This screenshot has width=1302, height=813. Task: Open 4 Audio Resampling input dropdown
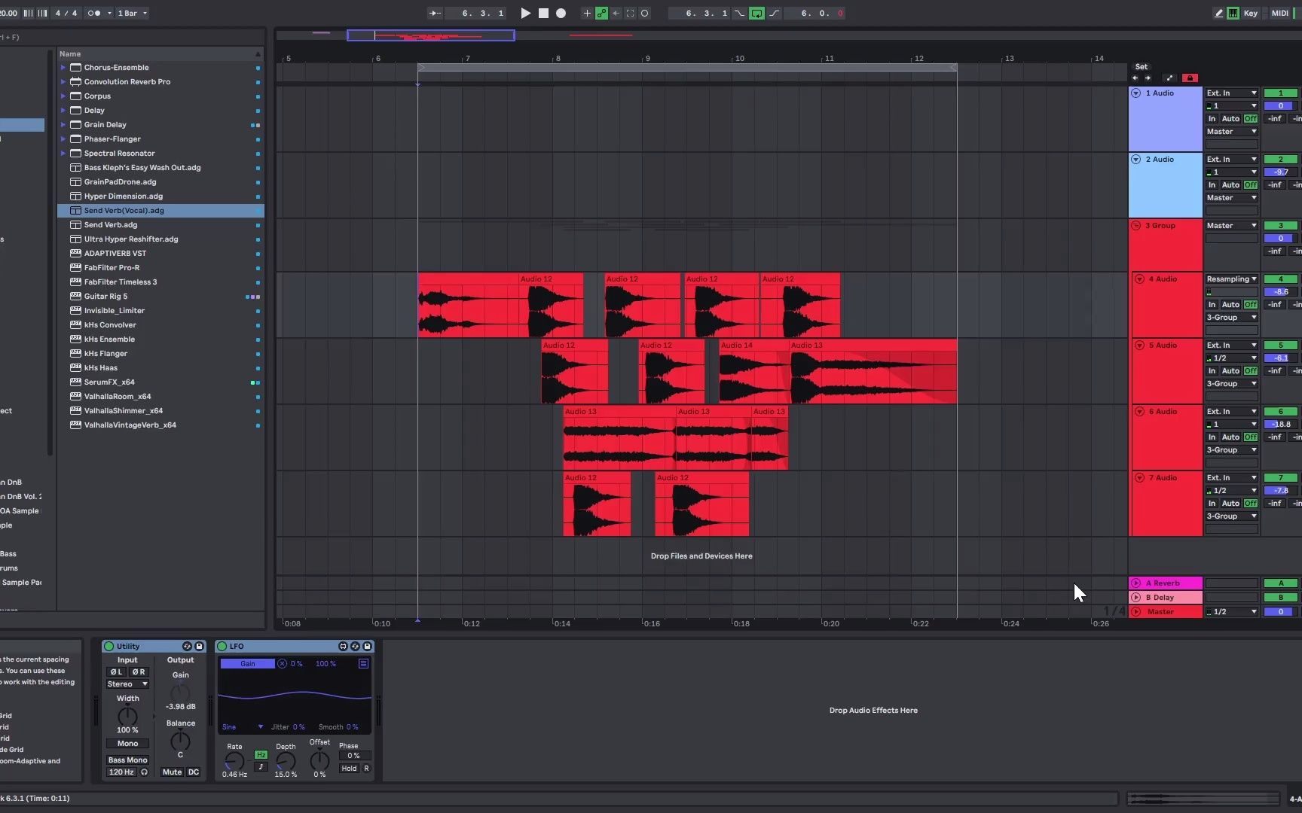click(1231, 279)
